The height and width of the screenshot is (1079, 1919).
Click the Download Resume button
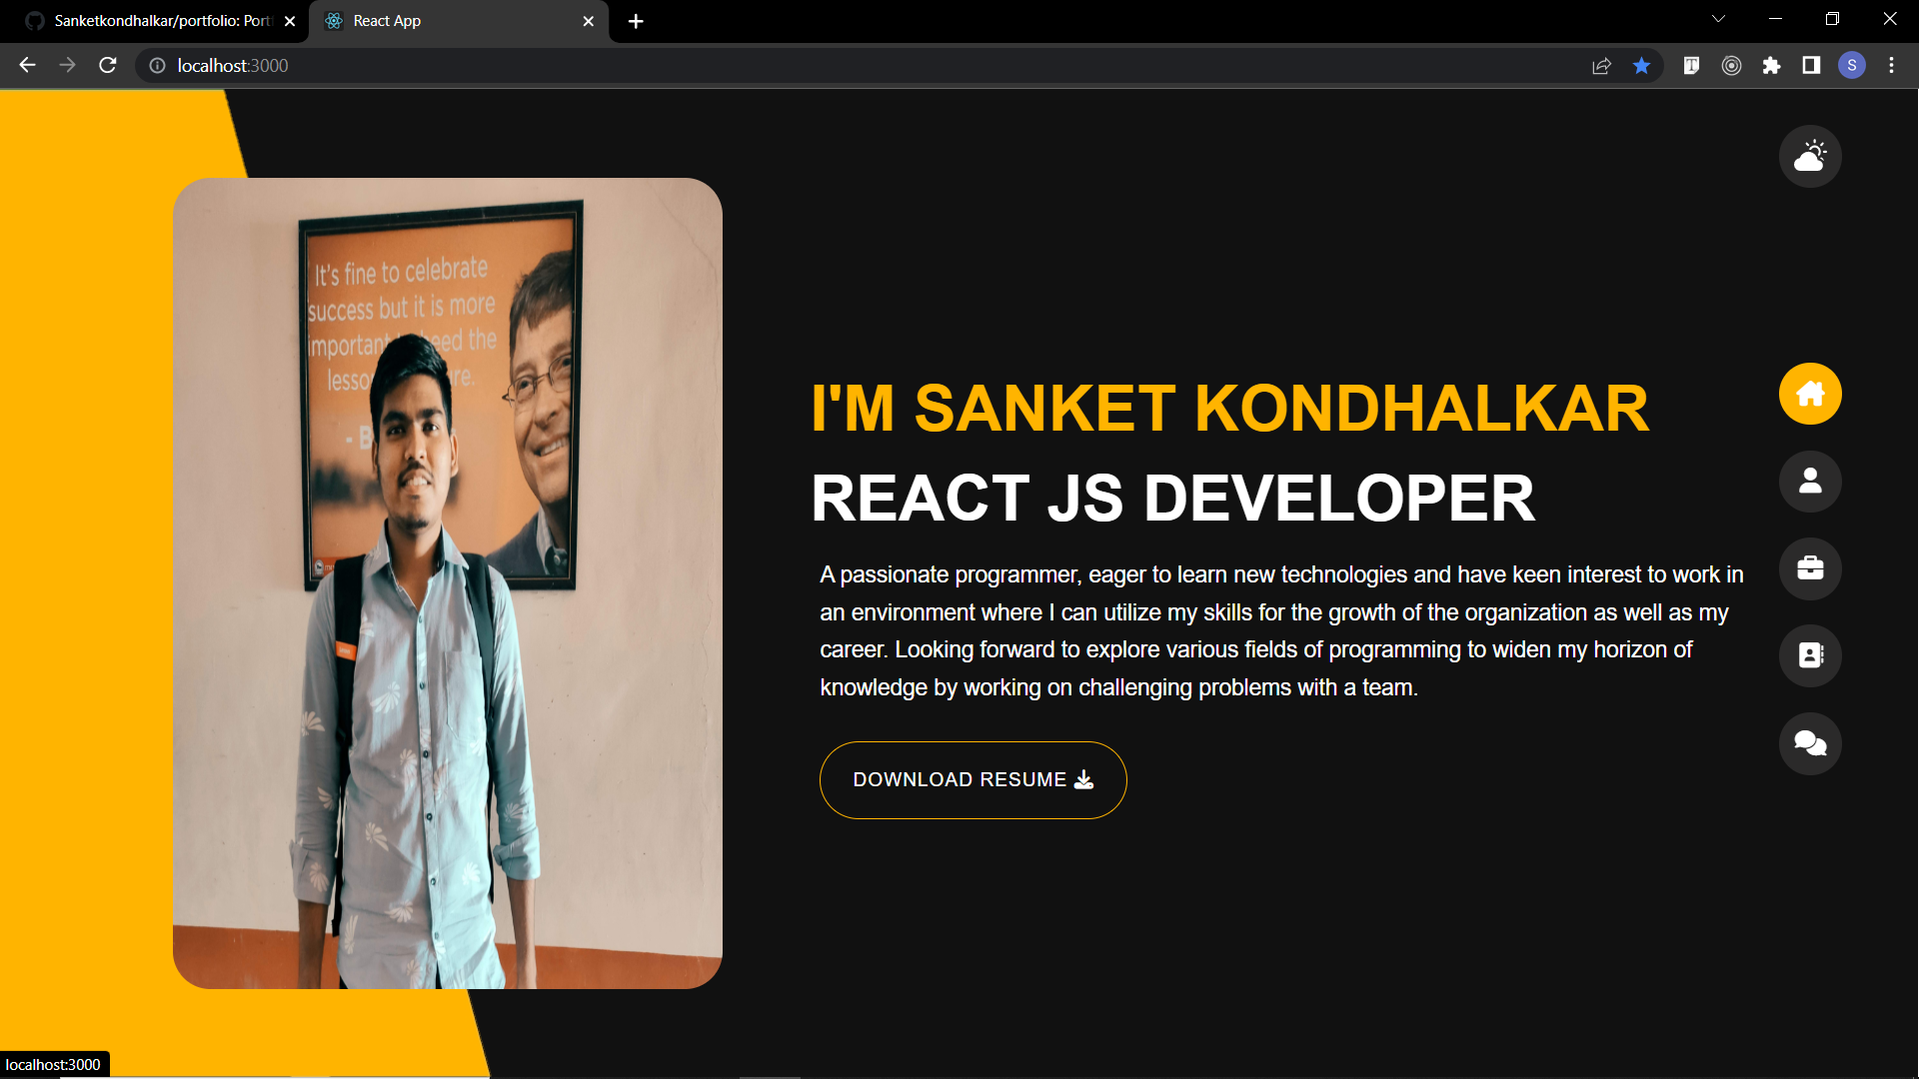click(972, 780)
